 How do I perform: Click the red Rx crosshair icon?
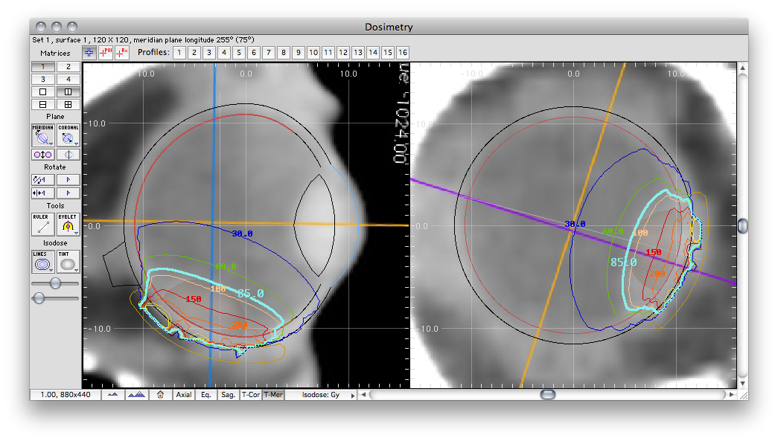click(121, 53)
